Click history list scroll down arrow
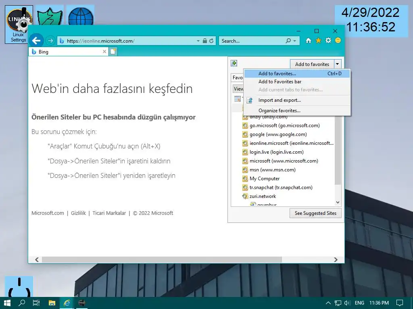Viewport: 413px width, 309px height. tap(338, 202)
